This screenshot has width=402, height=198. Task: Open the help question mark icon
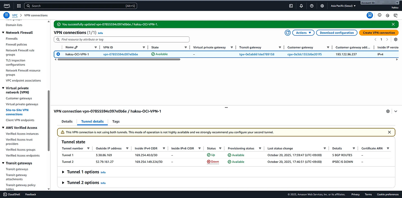point(312,6)
